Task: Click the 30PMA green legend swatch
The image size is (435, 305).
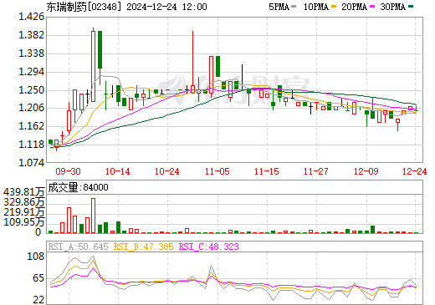Action: pyautogui.click(x=411, y=7)
